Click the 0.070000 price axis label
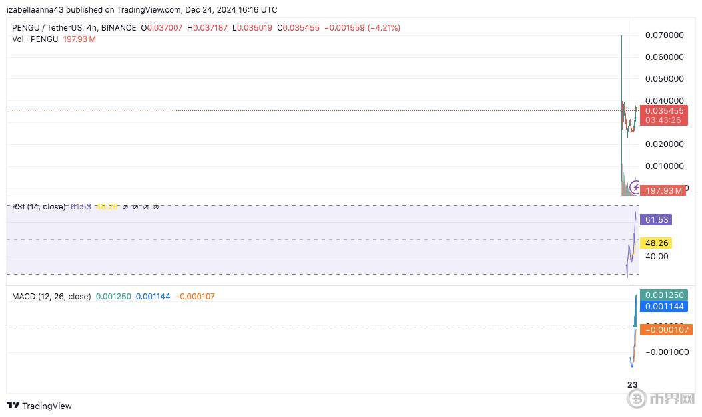The height and width of the screenshot is (417, 702). (x=664, y=35)
